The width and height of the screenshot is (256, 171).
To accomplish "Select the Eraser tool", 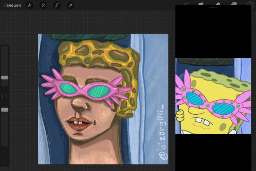I will [x=218, y=3].
